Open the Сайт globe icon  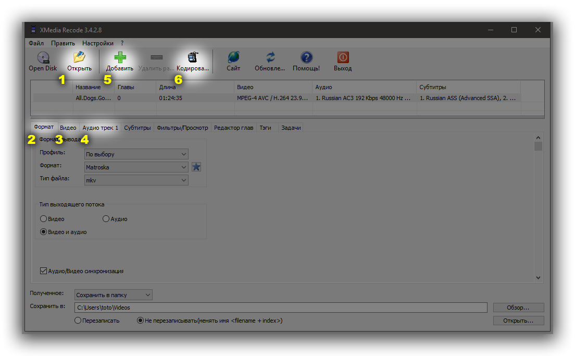click(233, 57)
